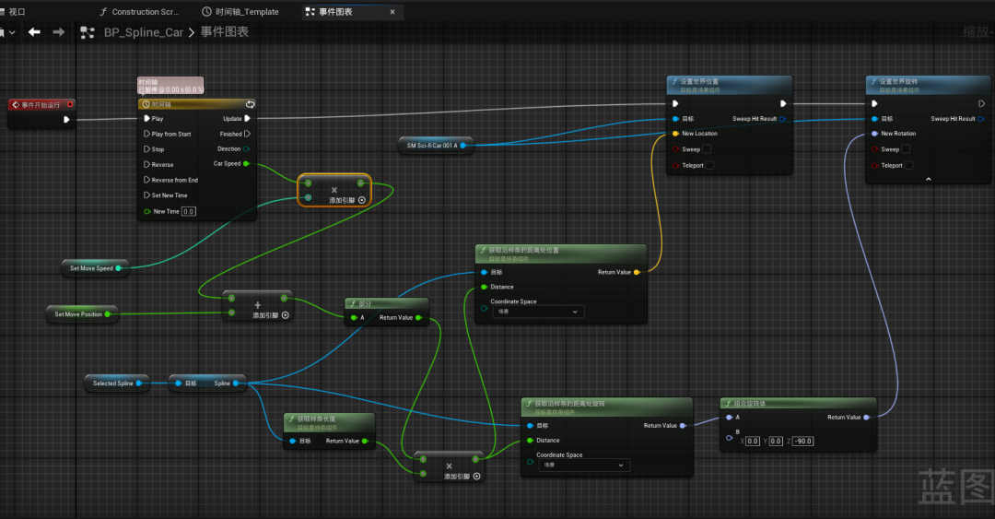Screen dimensions: 995x519
Task: Toggle Teleport checkbox on 设置世界位置 node
Action: (x=710, y=165)
